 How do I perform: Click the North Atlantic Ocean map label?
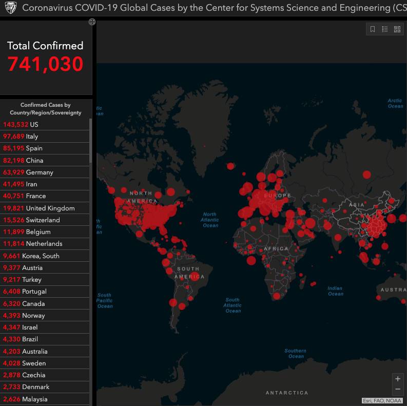click(x=210, y=220)
